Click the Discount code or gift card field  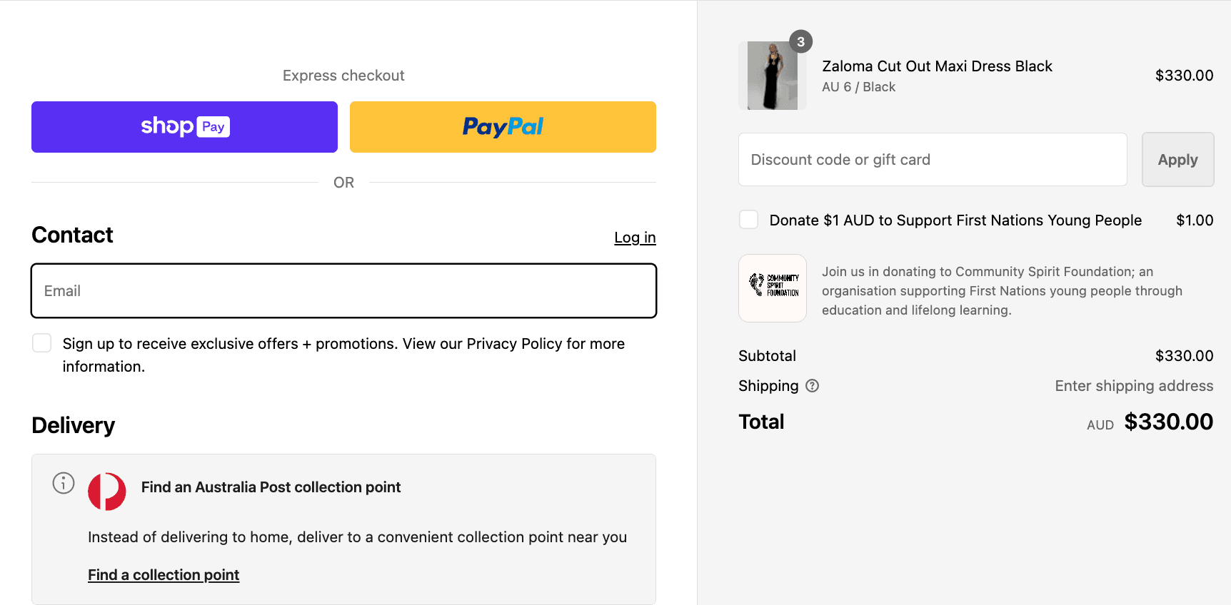click(x=933, y=160)
